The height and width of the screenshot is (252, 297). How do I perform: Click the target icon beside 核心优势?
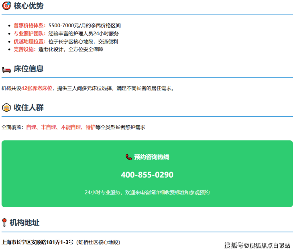click(6, 6)
